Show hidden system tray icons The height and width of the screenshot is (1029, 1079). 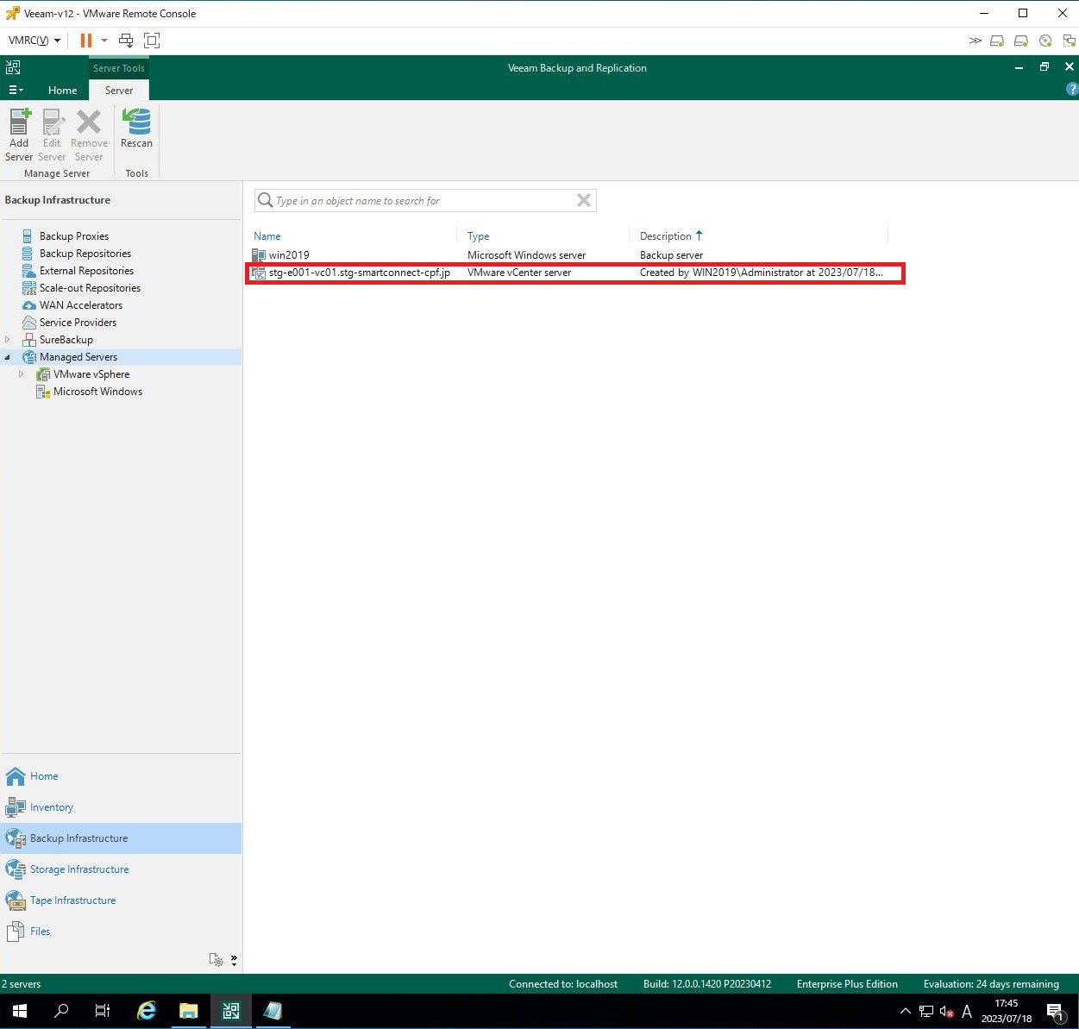coord(905,1011)
